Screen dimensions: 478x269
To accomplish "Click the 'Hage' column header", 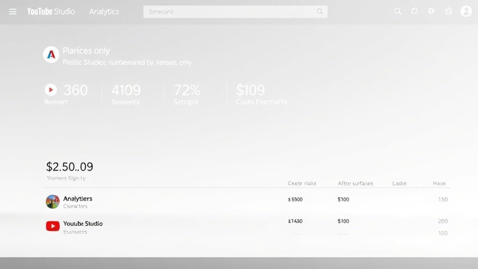I will (439, 183).
